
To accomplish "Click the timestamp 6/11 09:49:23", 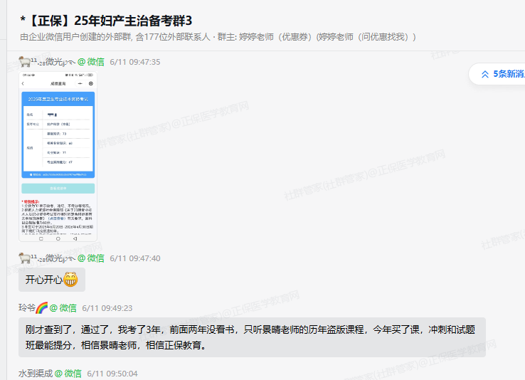I will 107,308.
